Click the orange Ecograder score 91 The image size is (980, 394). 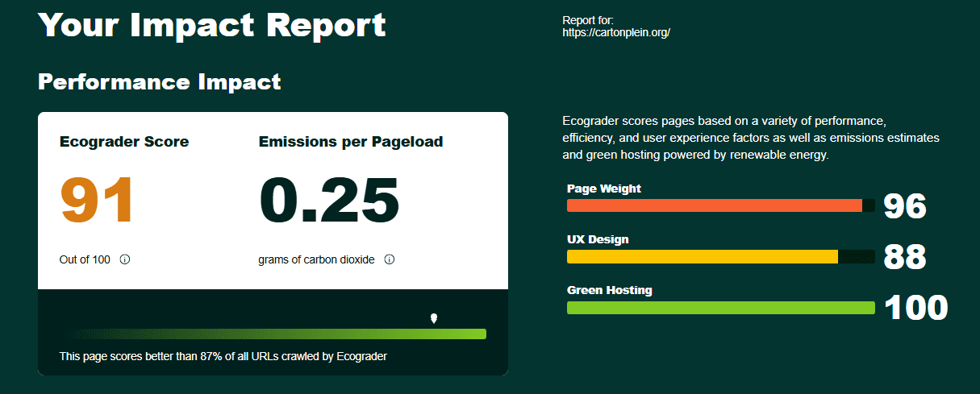coord(98,201)
